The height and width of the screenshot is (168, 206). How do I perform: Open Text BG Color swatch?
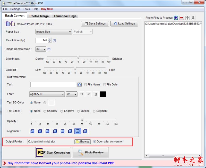(x=51, y=103)
